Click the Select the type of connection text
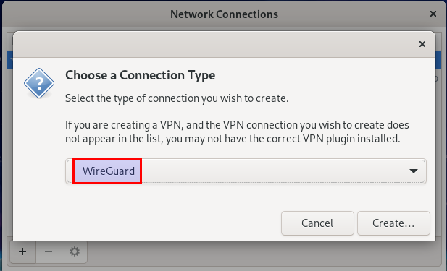The height and width of the screenshot is (271, 447). 177,98
